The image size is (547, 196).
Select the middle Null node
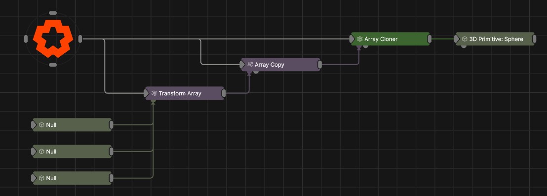point(72,152)
